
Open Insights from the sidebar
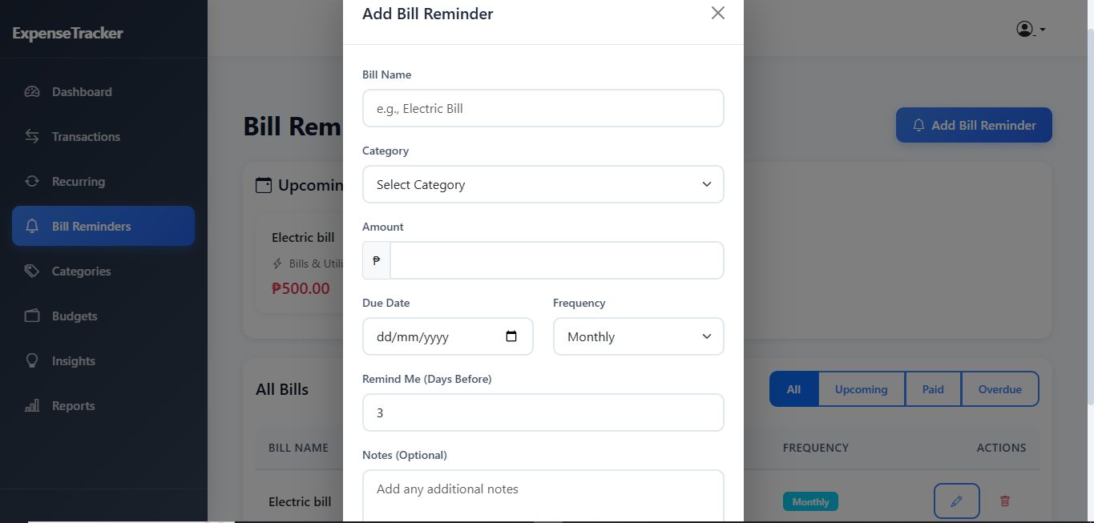pos(73,361)
